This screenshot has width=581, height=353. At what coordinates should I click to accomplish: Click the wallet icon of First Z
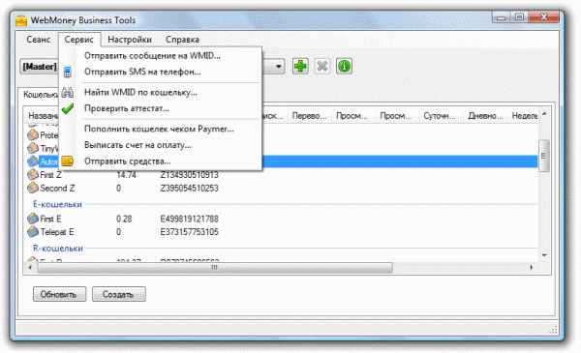point(33,175)
